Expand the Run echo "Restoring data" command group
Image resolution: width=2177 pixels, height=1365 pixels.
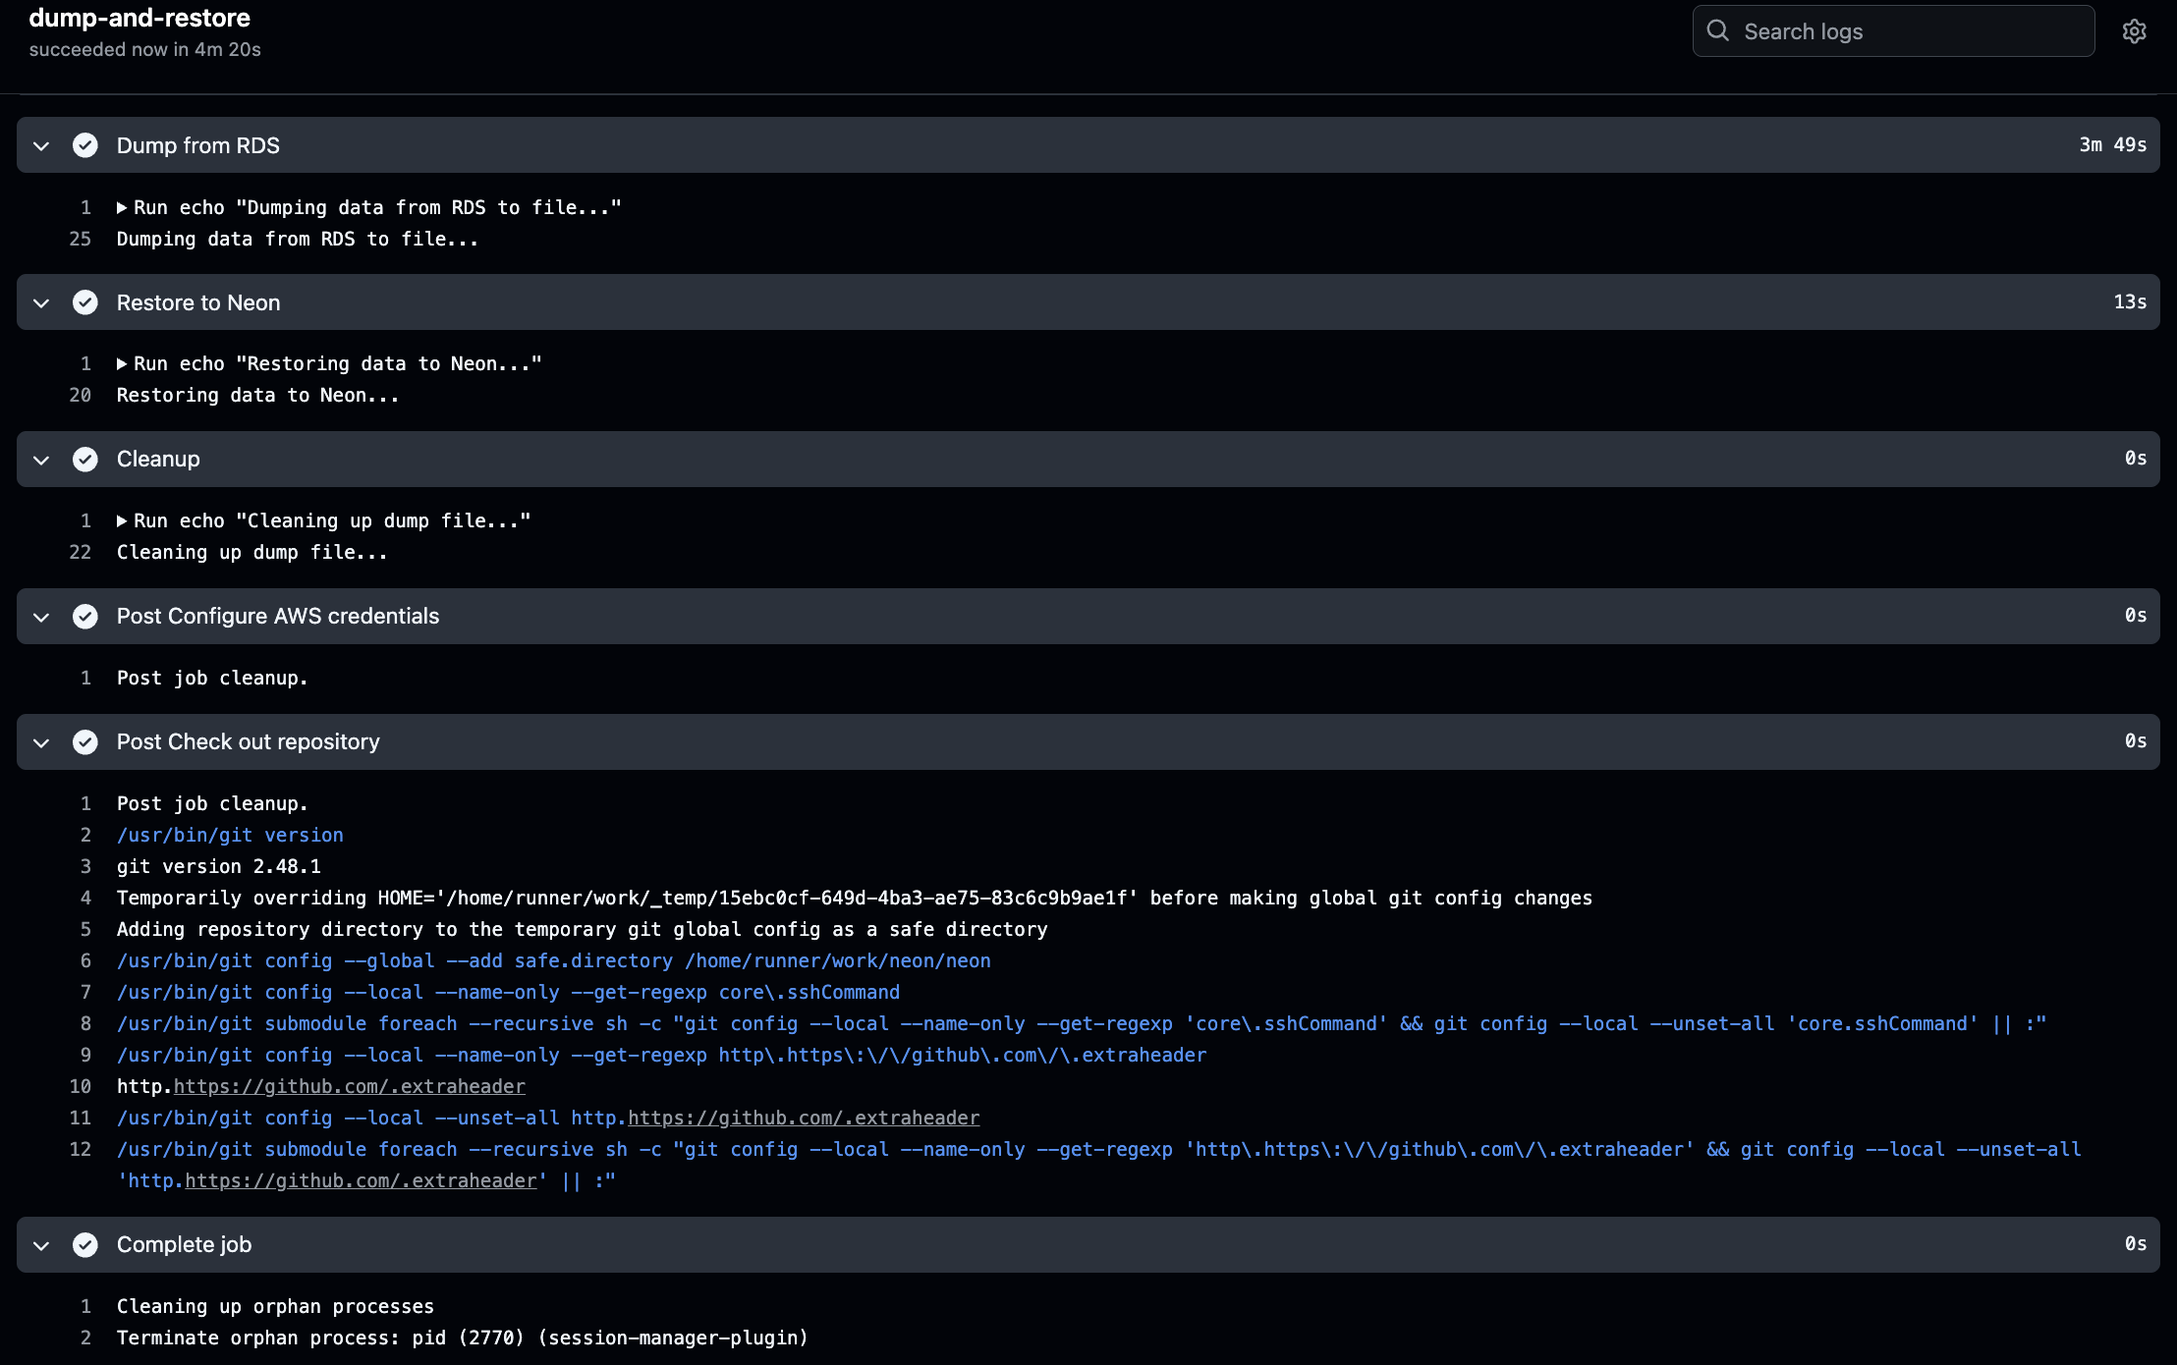pyautogui.click(x=122, y=363)
